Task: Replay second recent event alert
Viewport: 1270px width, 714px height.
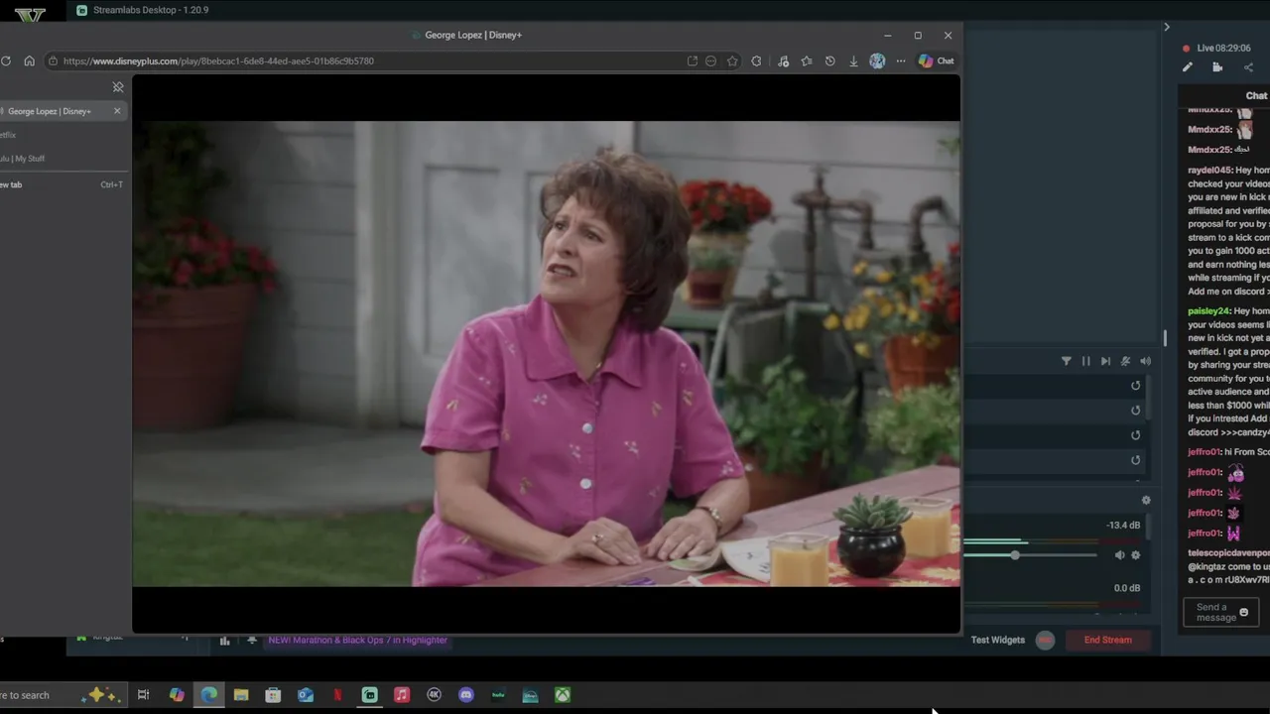Action: (1136, 411)
